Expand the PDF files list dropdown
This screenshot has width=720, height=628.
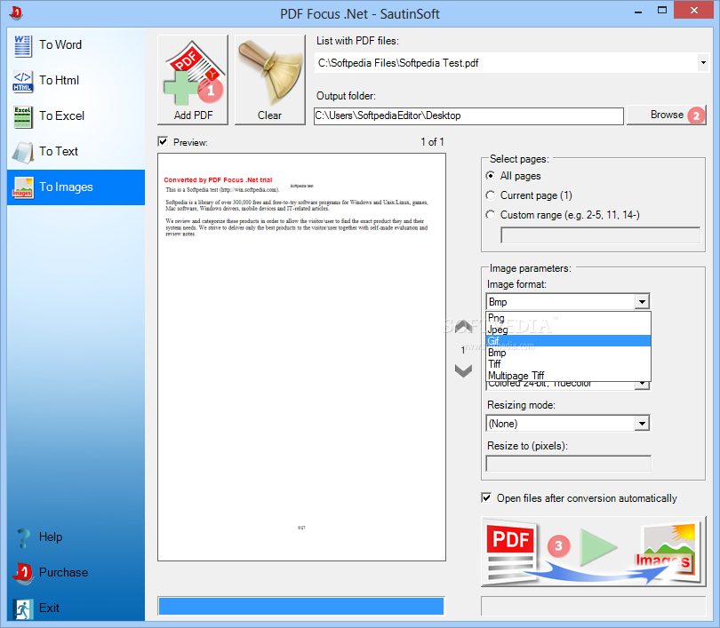702,62
